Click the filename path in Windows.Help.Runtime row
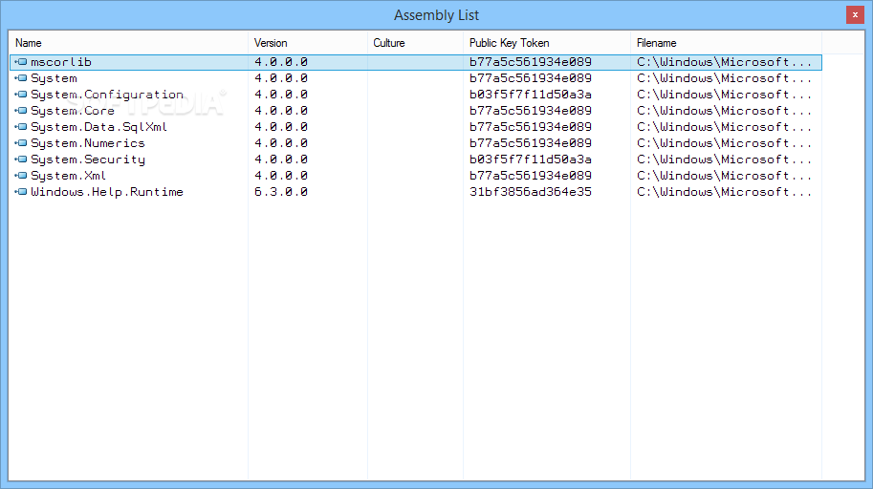The width and height of the screenshot is (873, 489). coord(725,192)
